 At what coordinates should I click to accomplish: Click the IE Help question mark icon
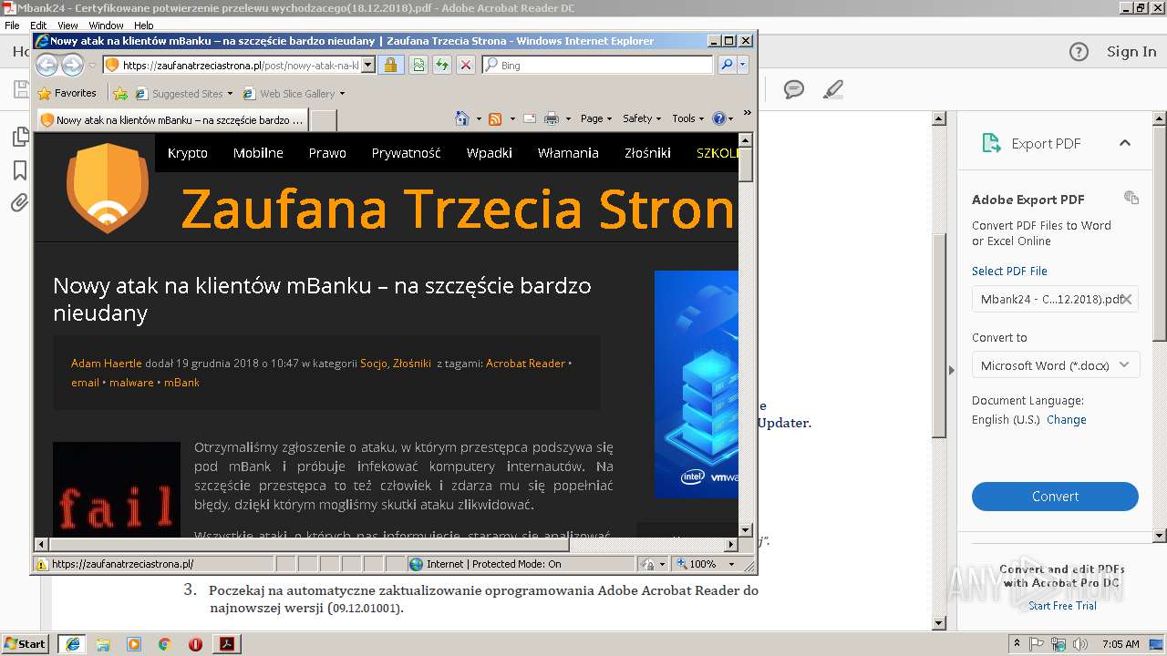(x=718, y=118)
